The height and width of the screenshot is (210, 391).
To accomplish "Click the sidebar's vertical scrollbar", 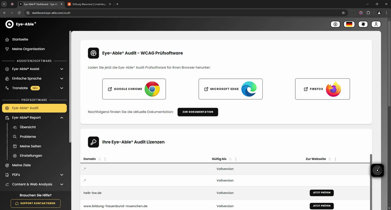I will pyautogui.click(x=70, y=87).
